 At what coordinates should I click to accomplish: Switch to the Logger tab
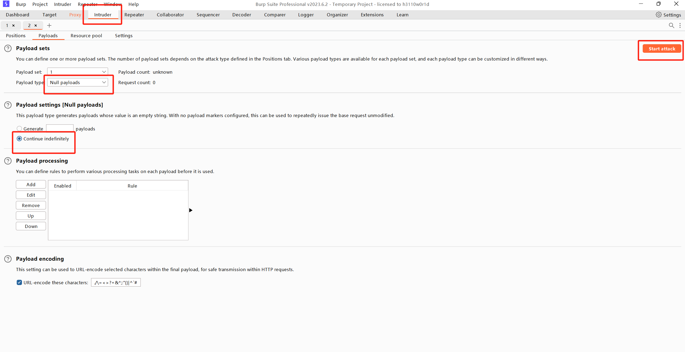[306, 15]
